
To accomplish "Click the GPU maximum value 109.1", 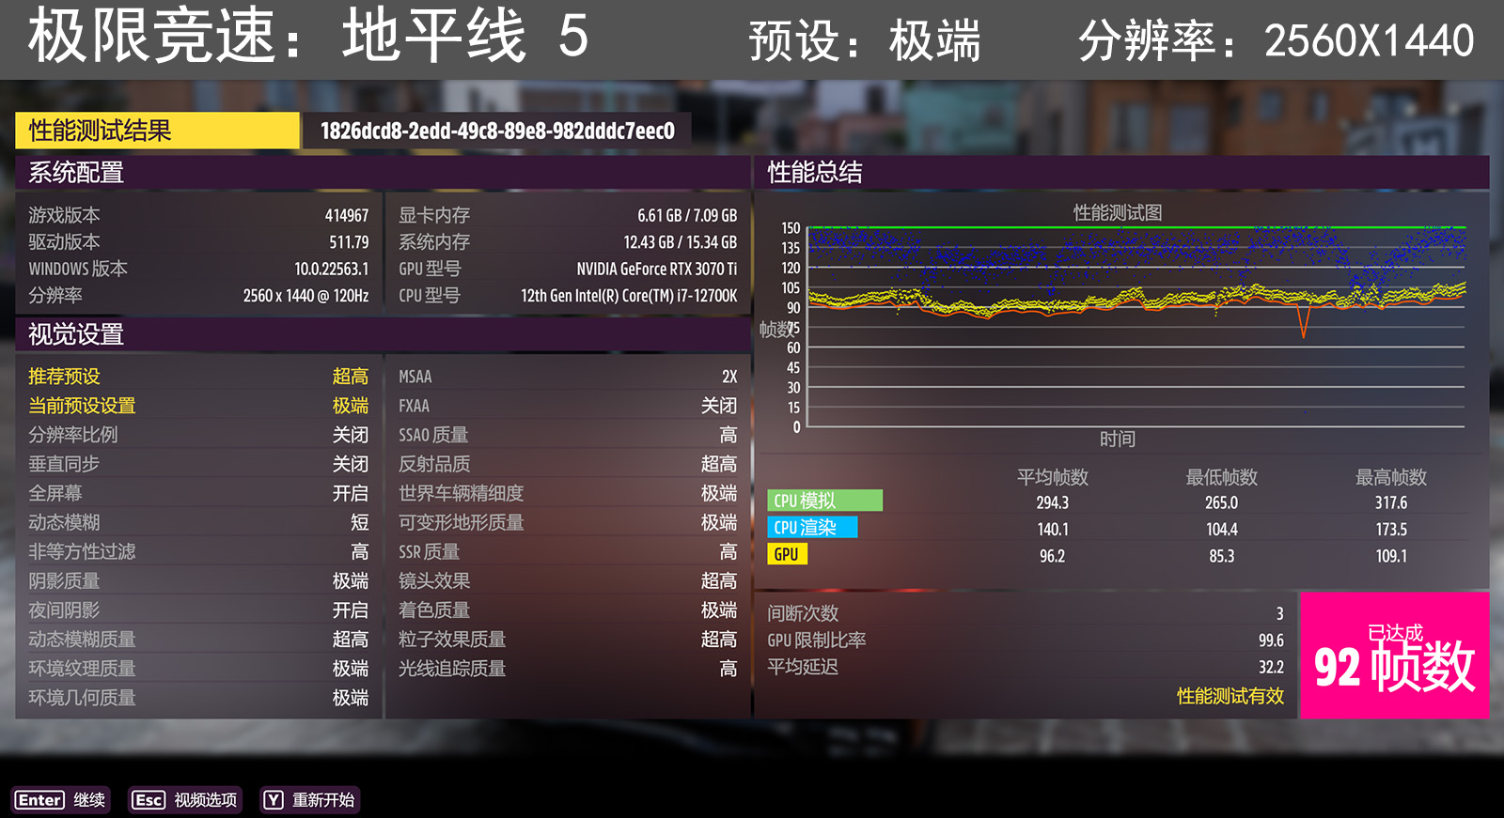I will pyautogui.click(x=1391, y=556).
